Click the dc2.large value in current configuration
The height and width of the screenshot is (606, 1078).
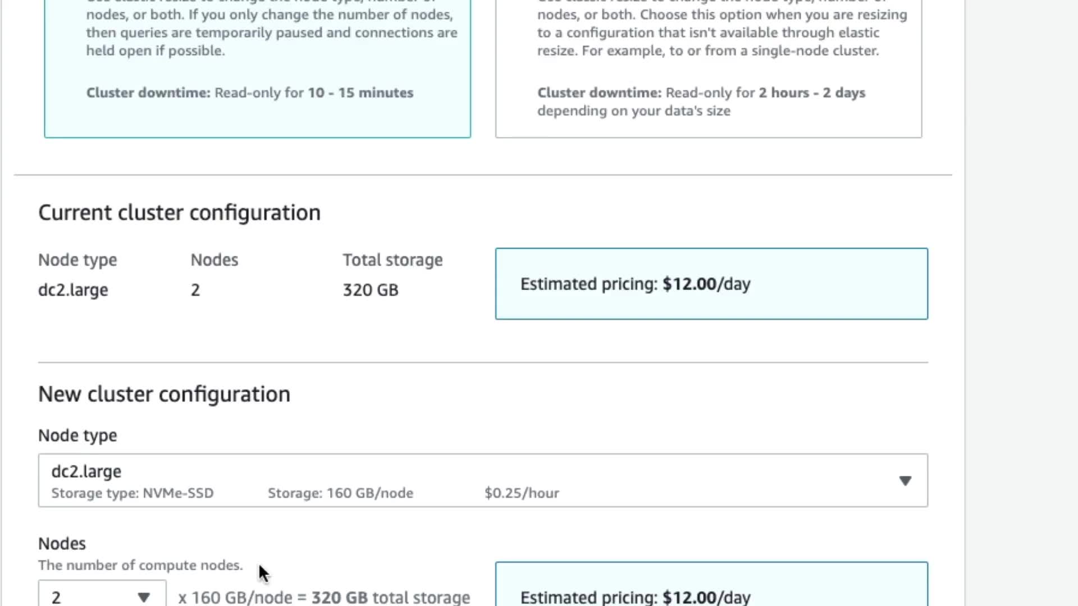click(x=73, y=290)
